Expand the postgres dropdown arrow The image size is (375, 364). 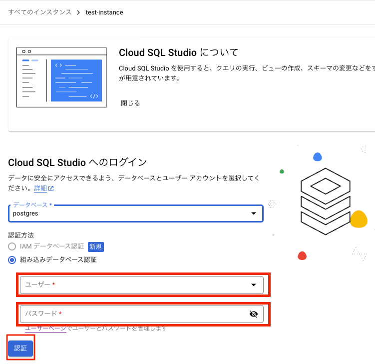coord(254,213)
